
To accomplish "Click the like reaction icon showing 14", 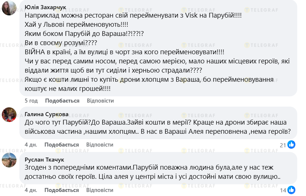I will (291, 190).
